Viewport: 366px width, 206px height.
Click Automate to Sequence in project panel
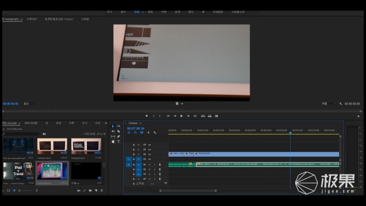(79, 191)
